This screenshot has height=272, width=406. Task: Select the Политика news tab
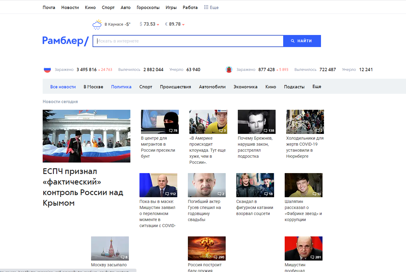pyautogui.click(x=121, y=87)
